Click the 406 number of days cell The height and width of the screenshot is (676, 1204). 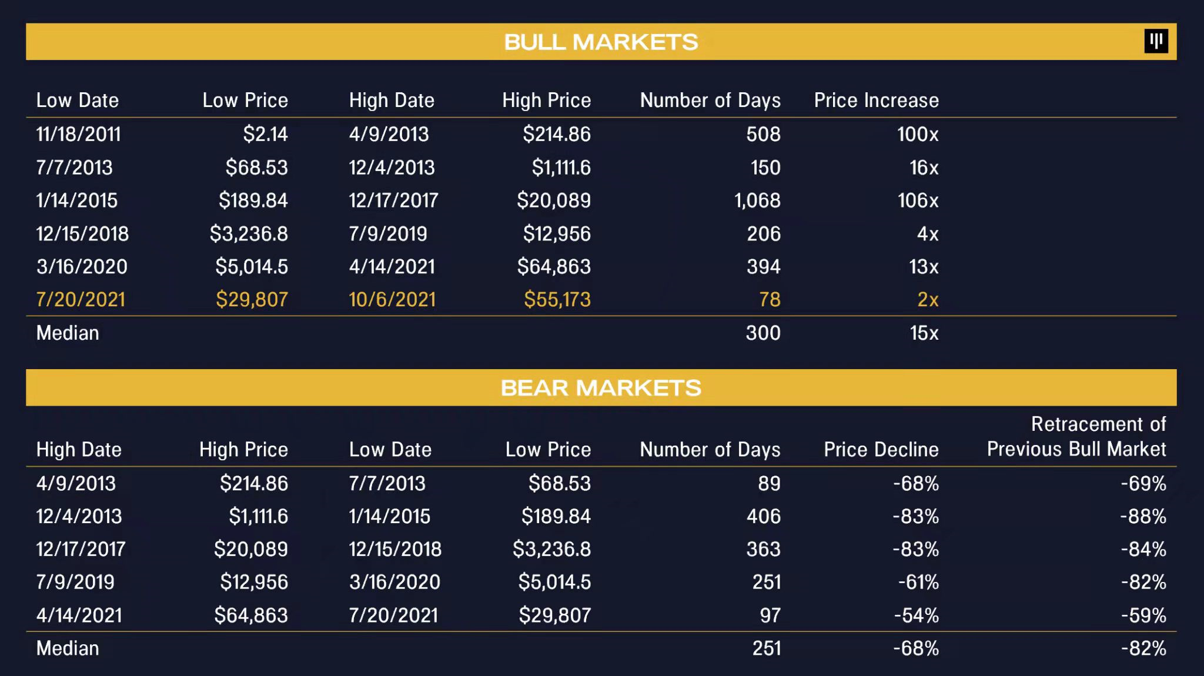click(x=763, y=517)
